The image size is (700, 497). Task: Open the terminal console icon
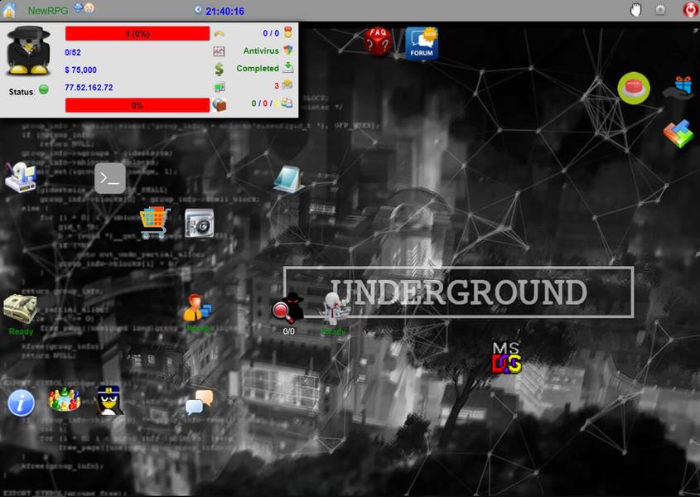109,177
